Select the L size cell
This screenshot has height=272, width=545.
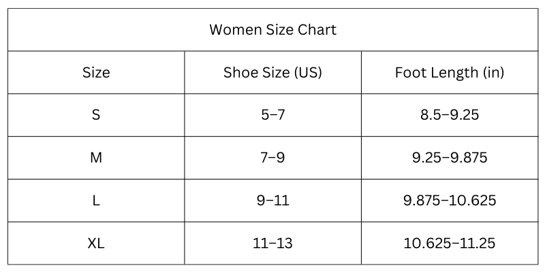(96, 201)
